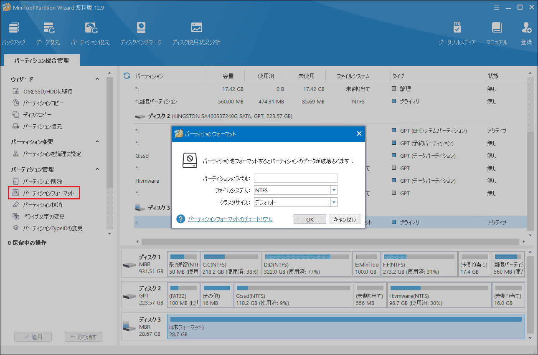The width and height of the screenshot is (538, 355).
Task: Refresh the partition list
Action: point(127,76)
